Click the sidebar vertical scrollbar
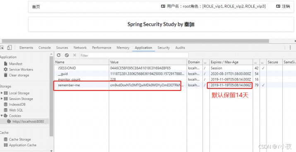 [x=51, y=96]
